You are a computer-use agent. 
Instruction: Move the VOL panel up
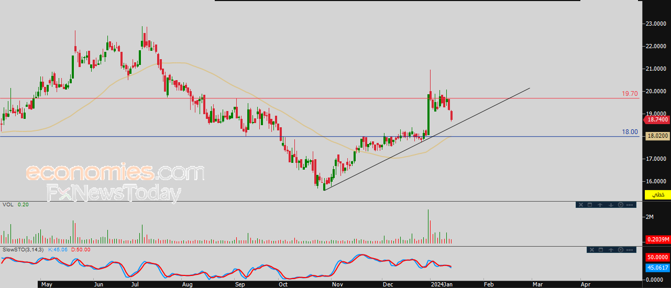coord(600,205)
